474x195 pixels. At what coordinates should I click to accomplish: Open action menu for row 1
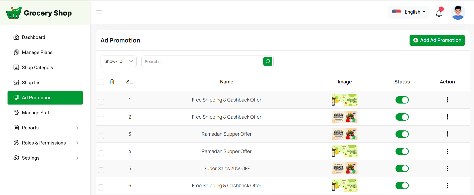point(447,100)
